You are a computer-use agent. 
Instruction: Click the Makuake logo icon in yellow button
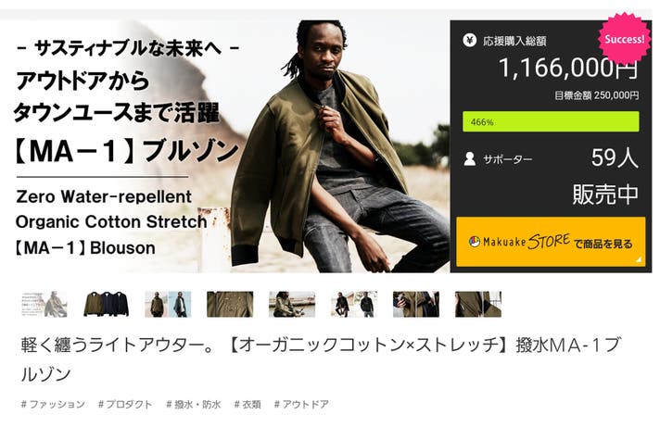click(x=475, y=242)
